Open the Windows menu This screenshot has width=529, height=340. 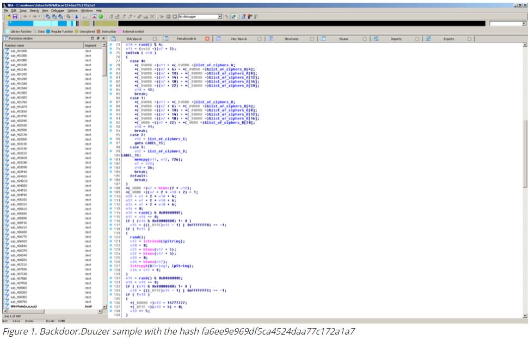87,10
